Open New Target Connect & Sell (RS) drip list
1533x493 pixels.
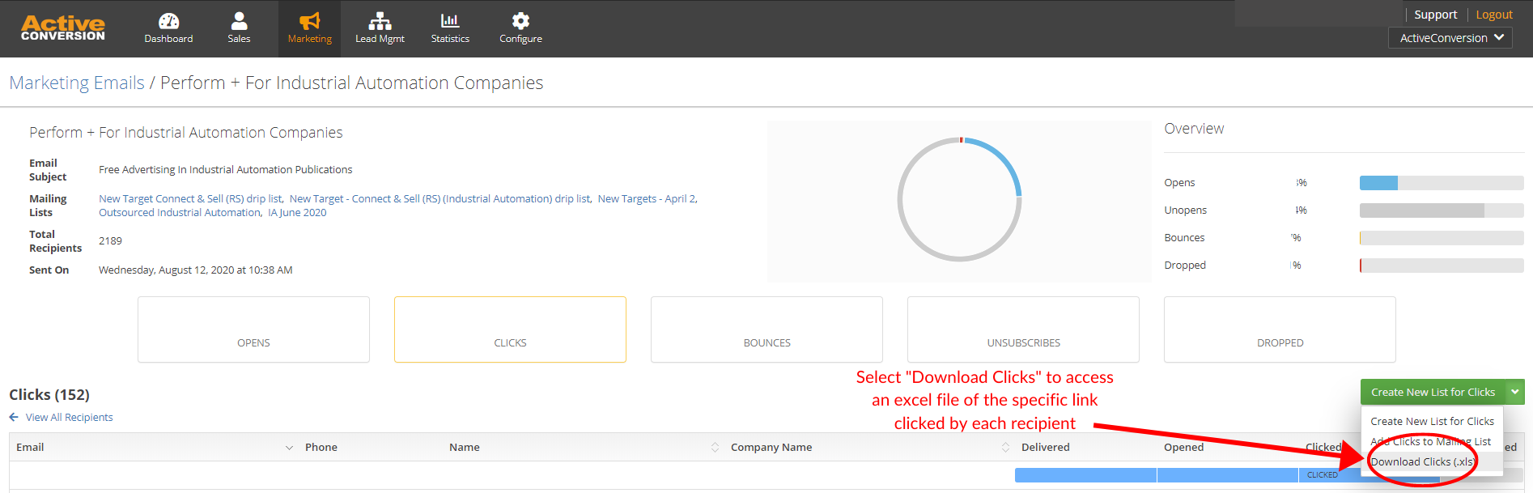pyautogui.click(x=190, y=198)
